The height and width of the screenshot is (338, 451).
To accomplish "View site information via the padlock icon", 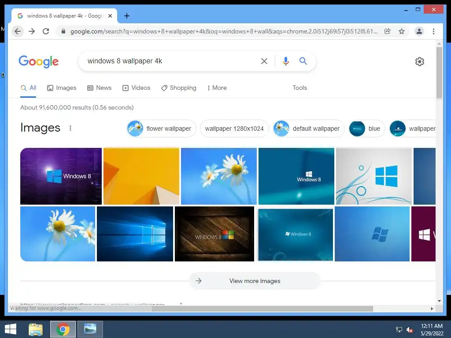I will 63,31.
